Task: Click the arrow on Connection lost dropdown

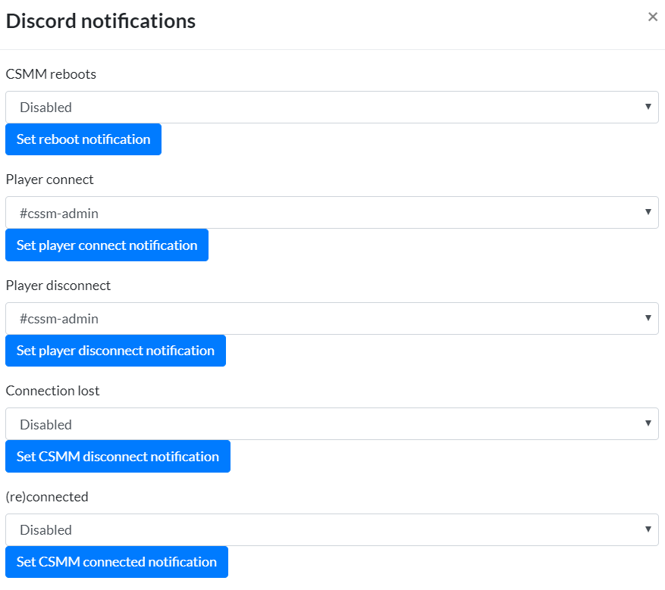Action: (x=648, y=423)
